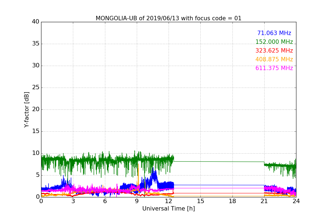The height and width of the screenshot is (219, 329).
Task: Click the Y-factor [dB] axis label
Action: (x=27, y=109)
